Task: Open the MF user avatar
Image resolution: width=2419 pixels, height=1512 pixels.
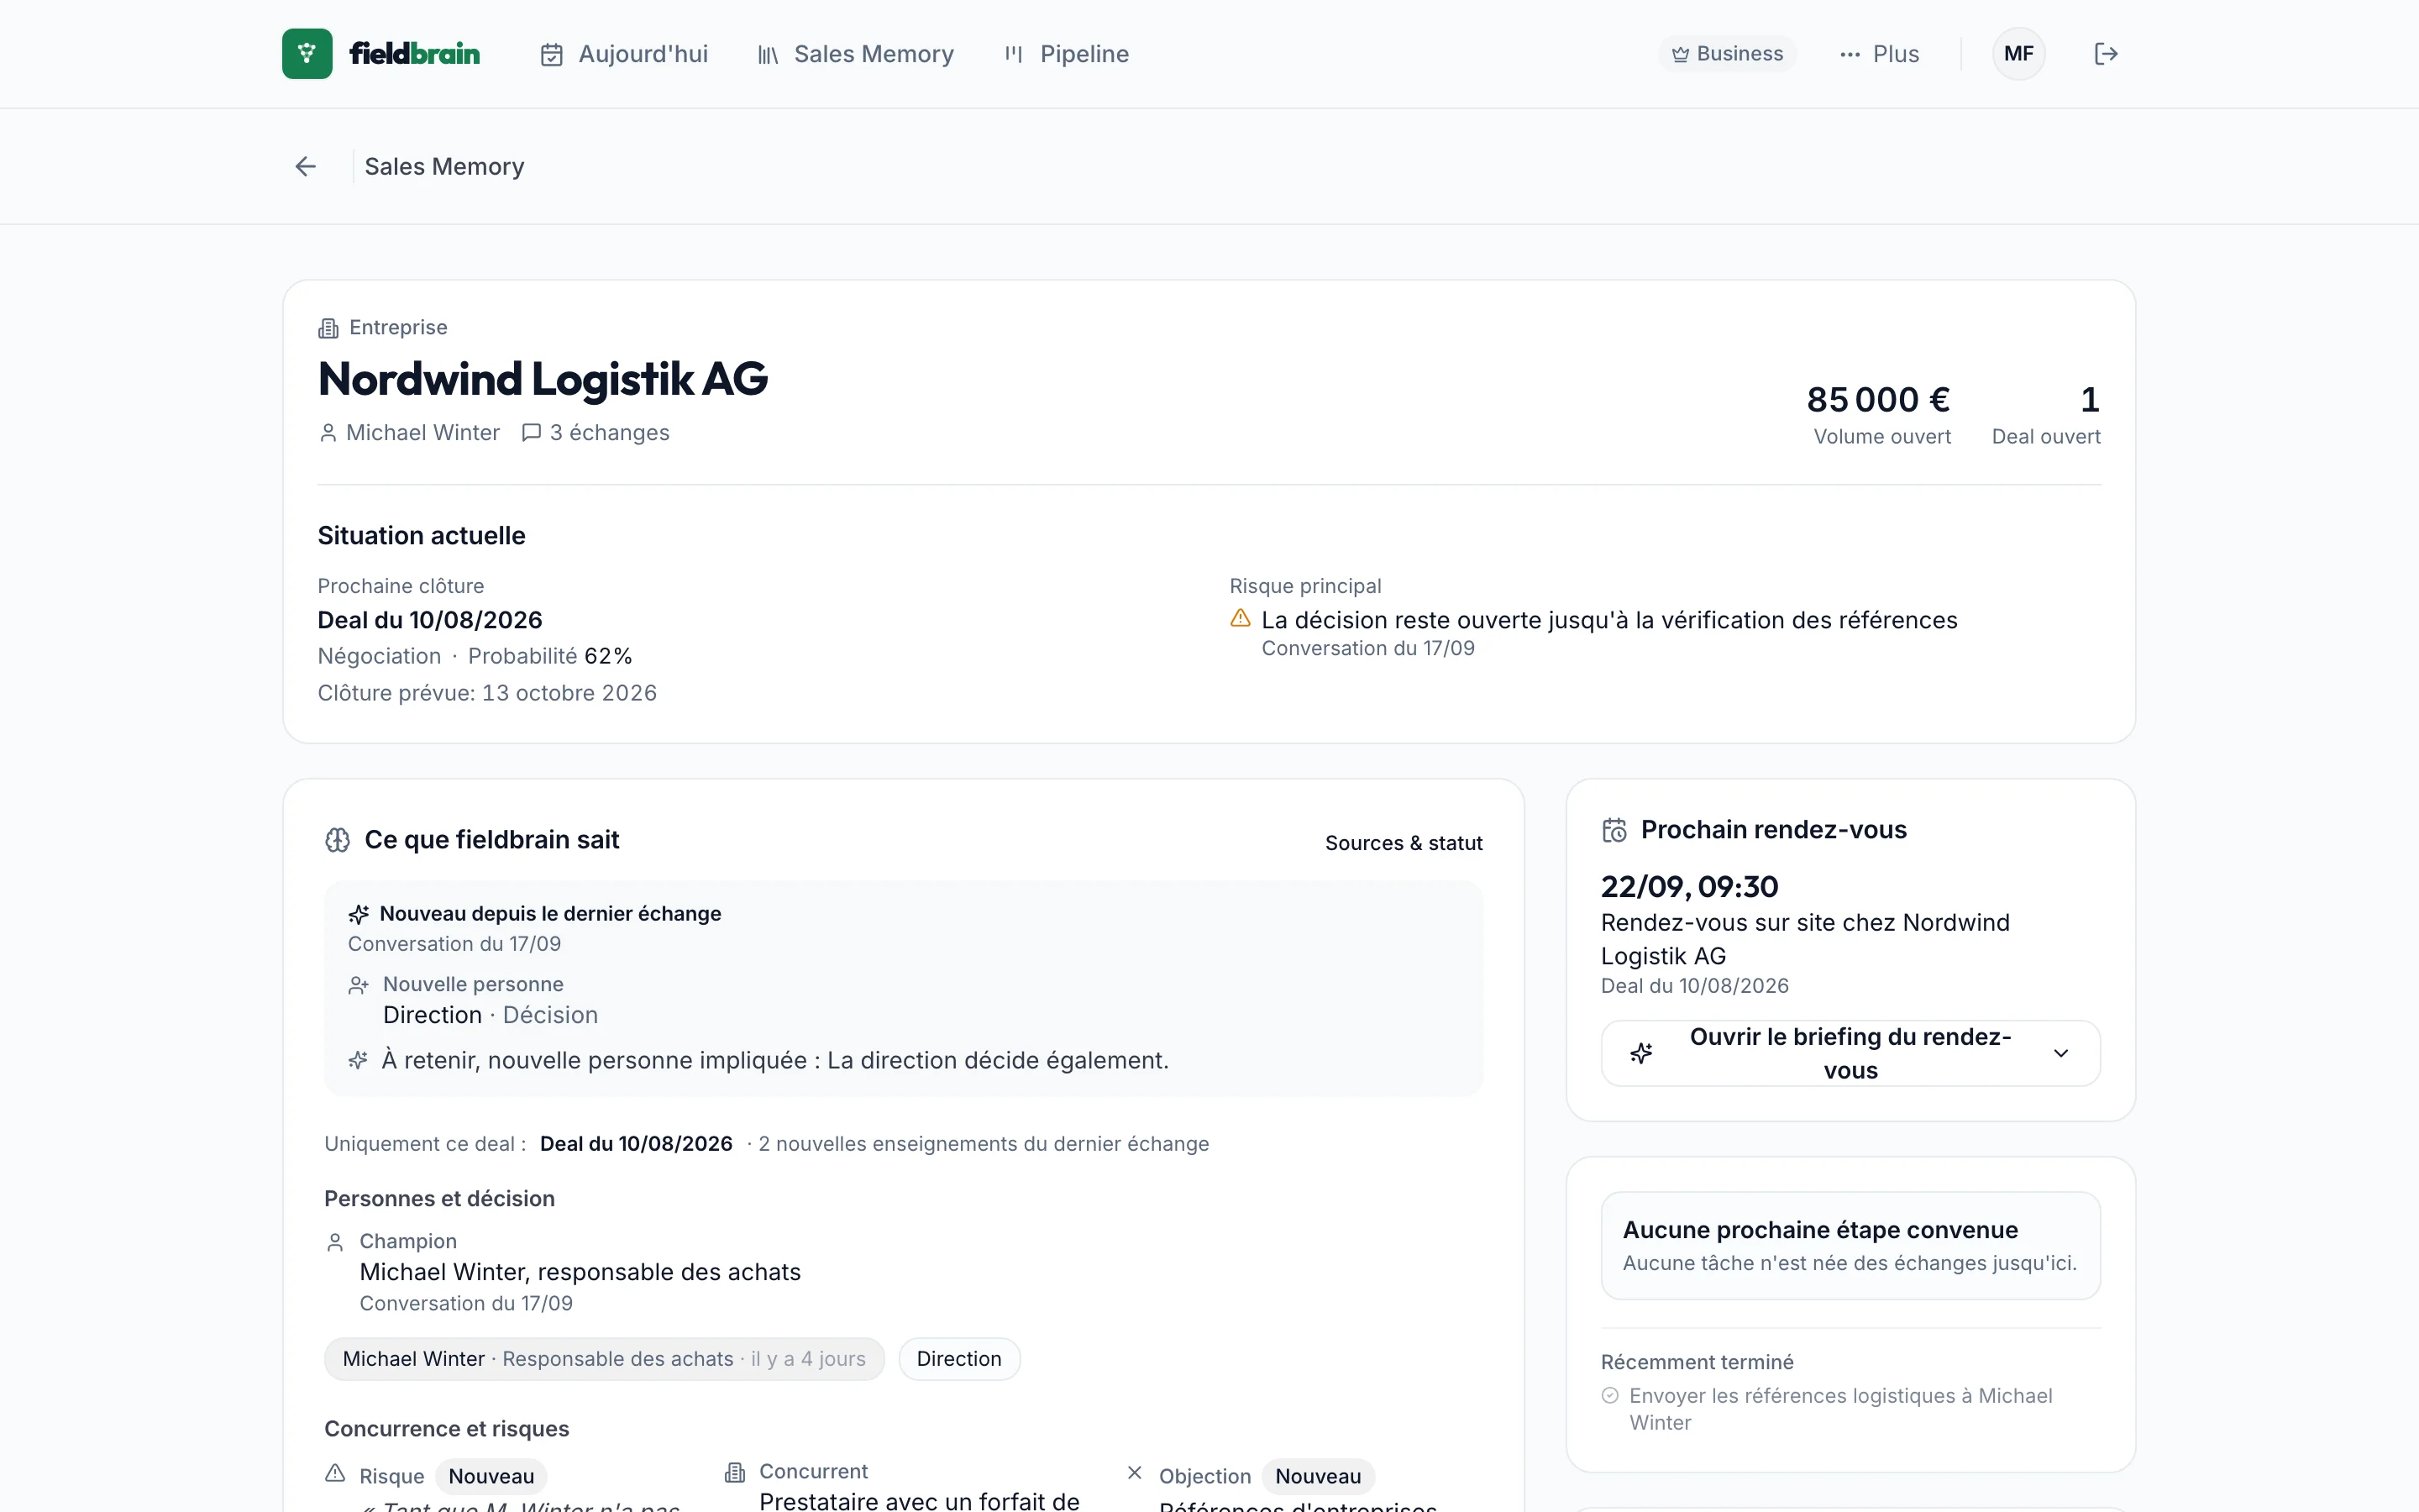Action: [x=2018, y=54]
